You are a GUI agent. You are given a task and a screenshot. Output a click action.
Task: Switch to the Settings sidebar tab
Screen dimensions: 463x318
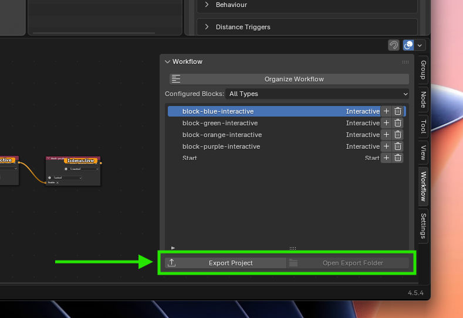(423, 225)
